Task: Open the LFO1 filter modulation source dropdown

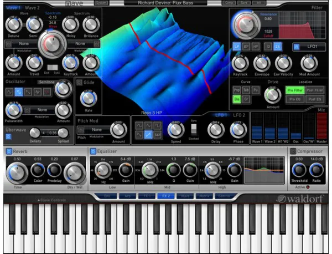Action: pyautogui.click(x=309, y=47)
